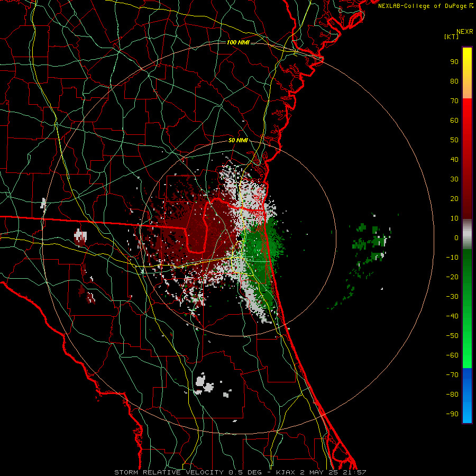Screen dimensions: 476x476
Task: Click the 80 value on the velocity scale
Action: 454,81
